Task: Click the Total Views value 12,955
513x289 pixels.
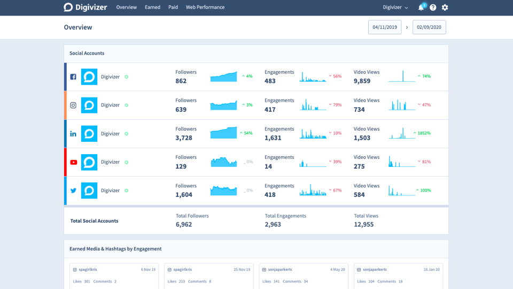Action: point(364,224)
